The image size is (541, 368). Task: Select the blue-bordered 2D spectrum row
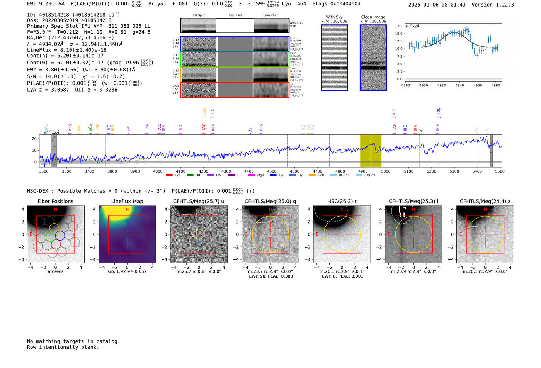pos(235,44)
